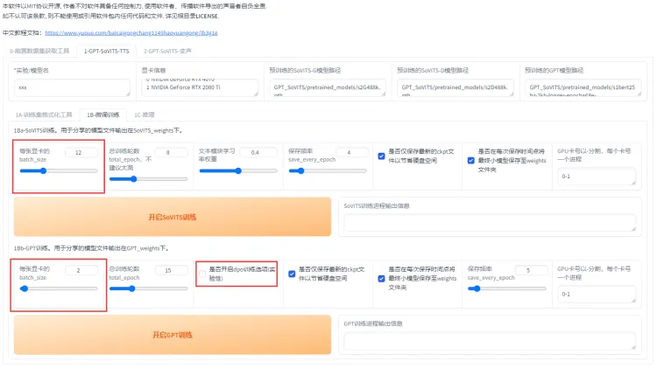
Task: Click the SoVITS save_every_epoch box showing 4
Action: 351,153
